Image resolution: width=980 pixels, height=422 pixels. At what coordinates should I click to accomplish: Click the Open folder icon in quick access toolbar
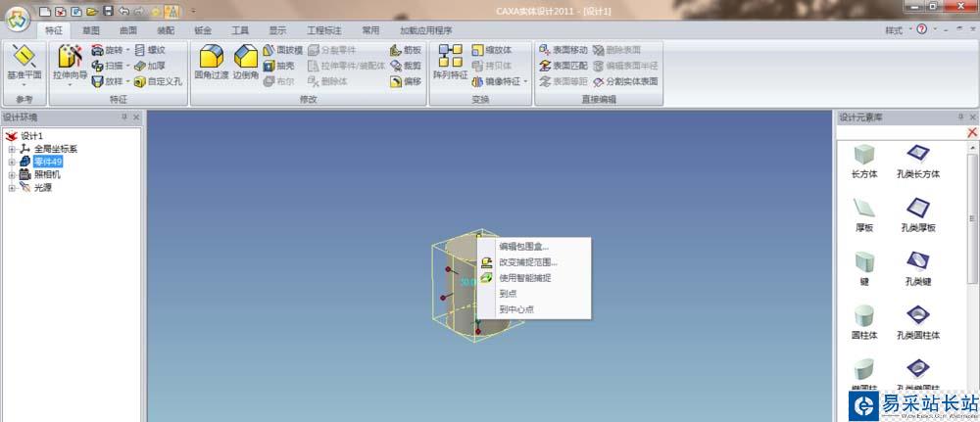92,11
